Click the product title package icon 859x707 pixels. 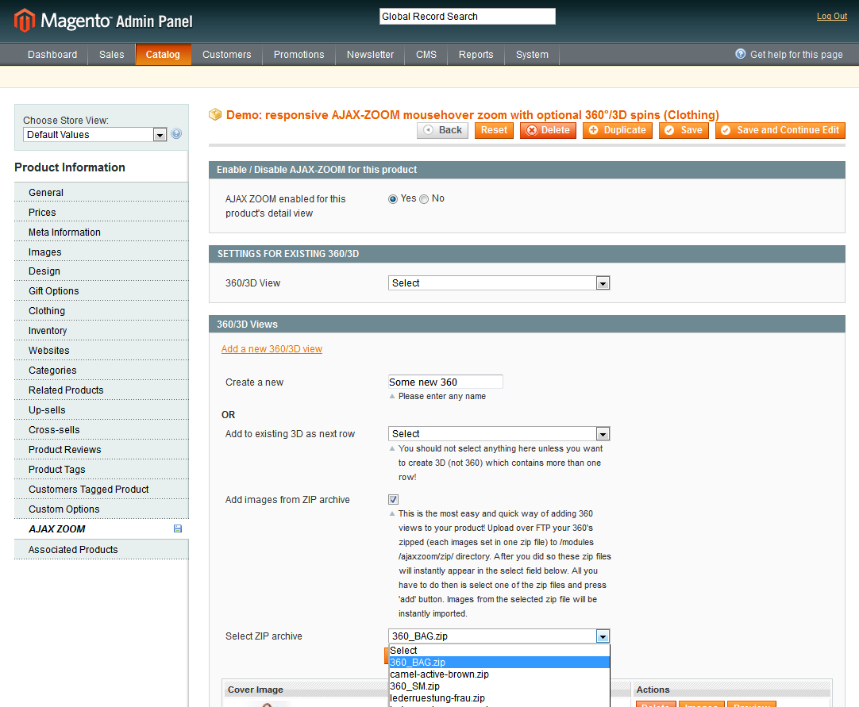tap(215, 114)
